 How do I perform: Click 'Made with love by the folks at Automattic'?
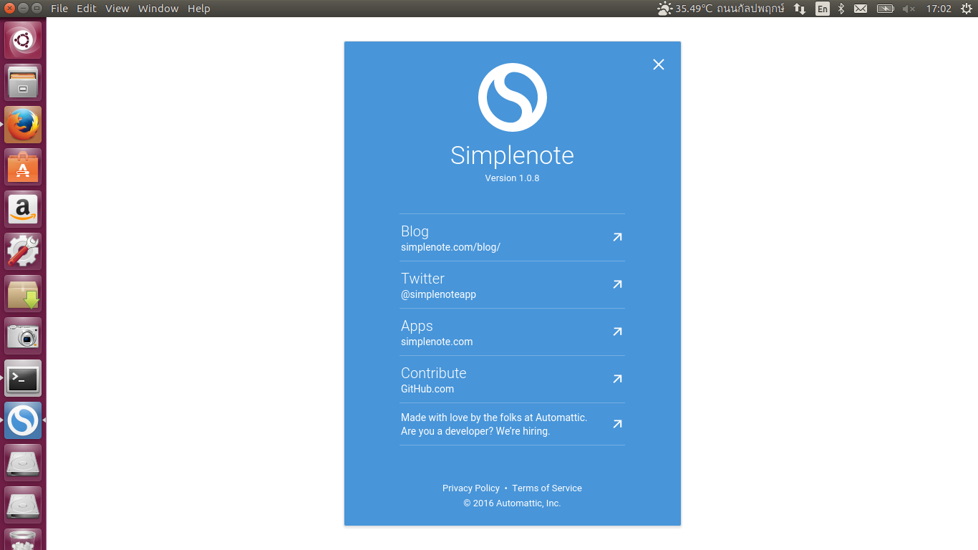pyautogui.click(x=494, y=418)
